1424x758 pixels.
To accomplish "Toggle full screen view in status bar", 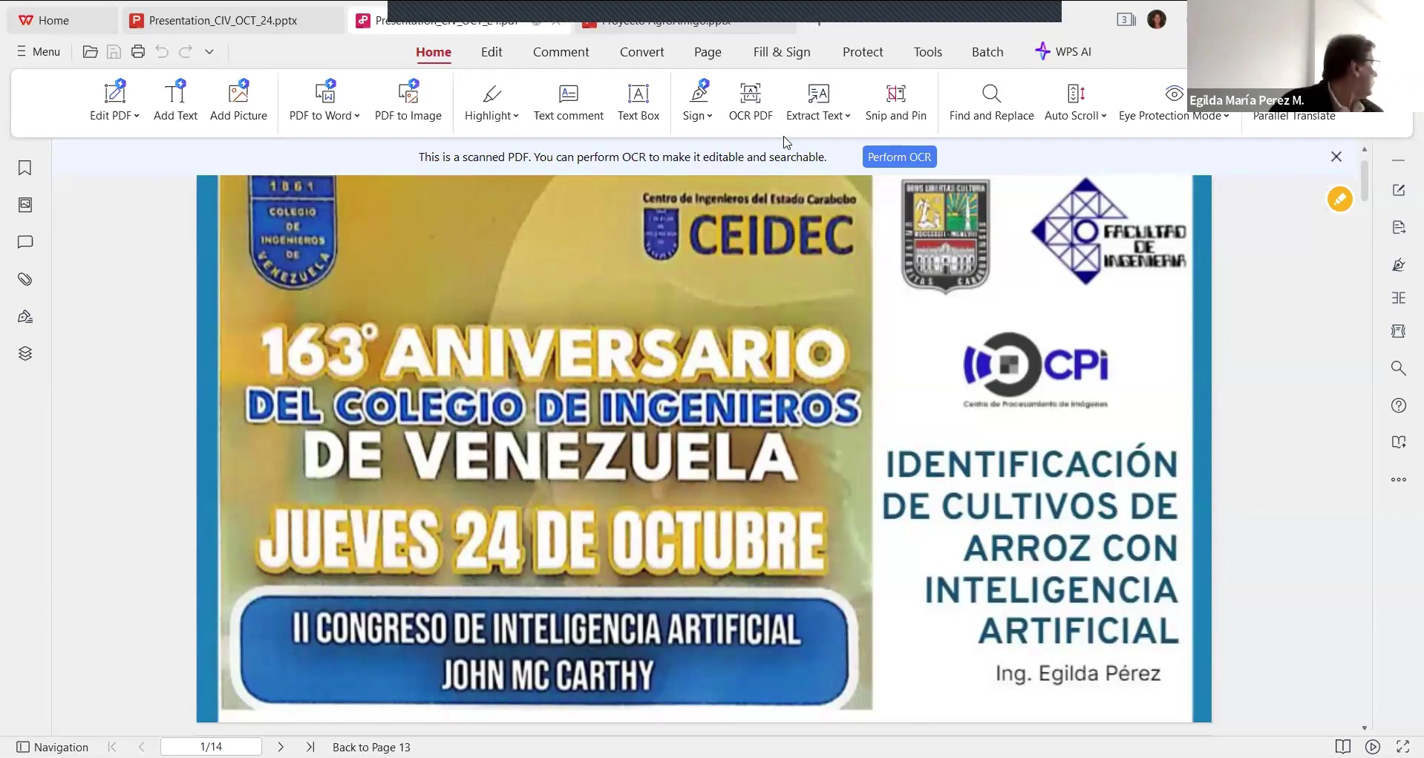I will 1402,747.
